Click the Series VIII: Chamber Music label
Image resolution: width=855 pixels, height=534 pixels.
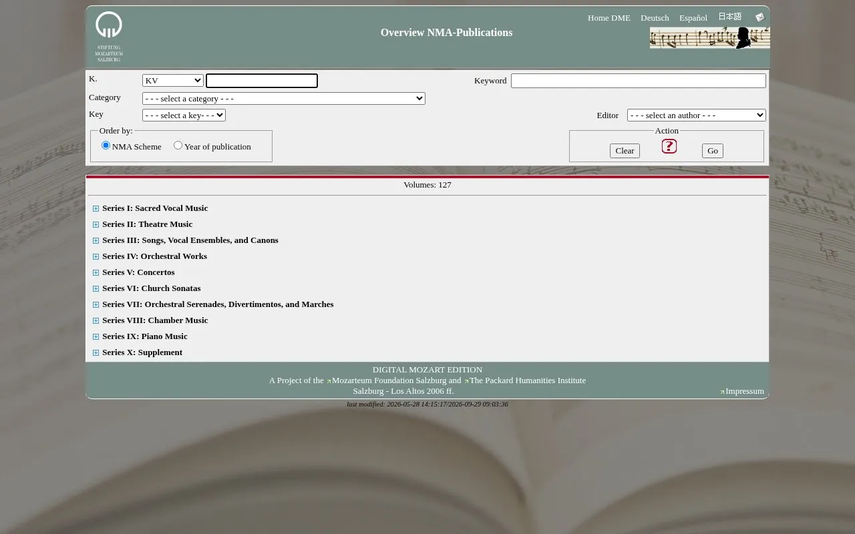pos(155,320)
